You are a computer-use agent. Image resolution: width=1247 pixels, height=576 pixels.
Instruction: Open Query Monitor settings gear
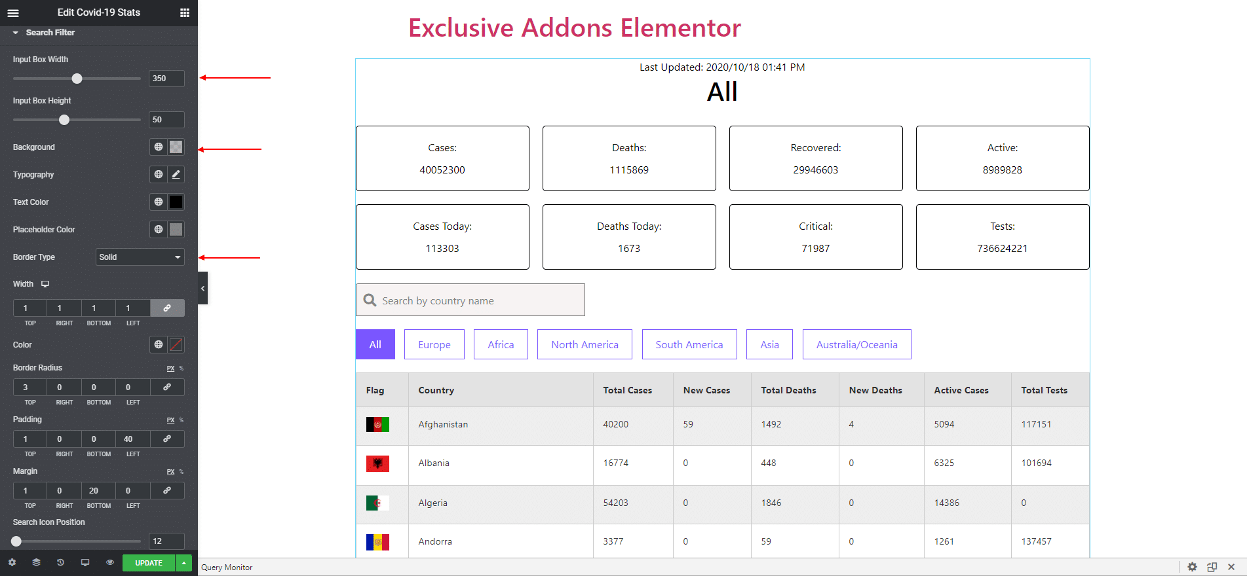1192,567
